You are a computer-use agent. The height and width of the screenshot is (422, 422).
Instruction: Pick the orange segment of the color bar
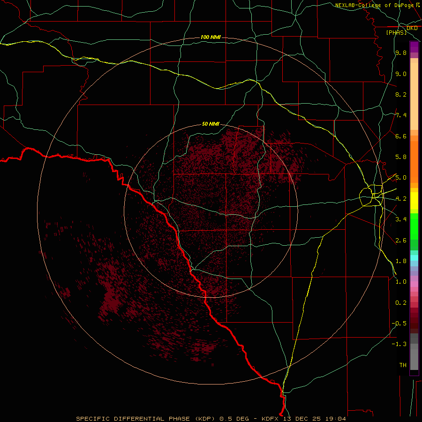click(414, 161)
